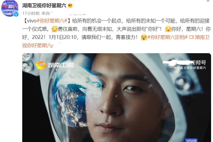This screenshot has height=142, width=213.
Task: Click the heart-eyes badge beside account name
Action: point(70,5)
